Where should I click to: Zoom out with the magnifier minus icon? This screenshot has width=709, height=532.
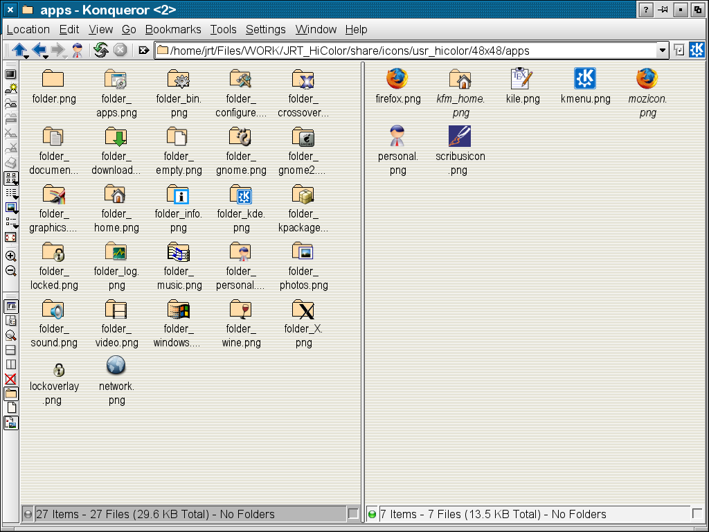pyautogui.click(x=10, y=271)
